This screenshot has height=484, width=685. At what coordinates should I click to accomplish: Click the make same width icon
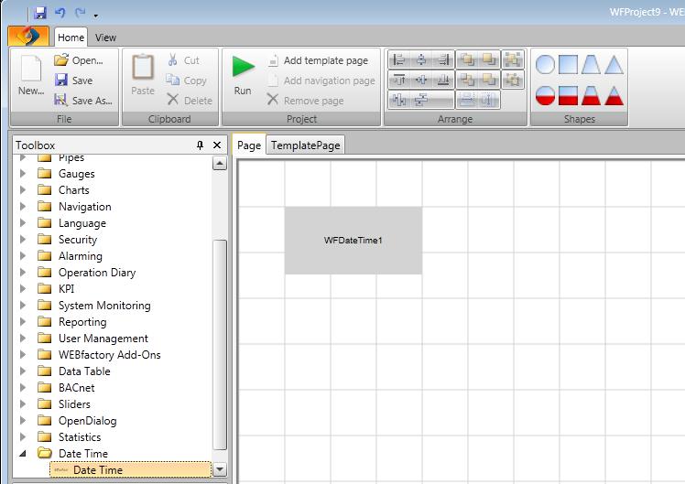coord(467,100)
